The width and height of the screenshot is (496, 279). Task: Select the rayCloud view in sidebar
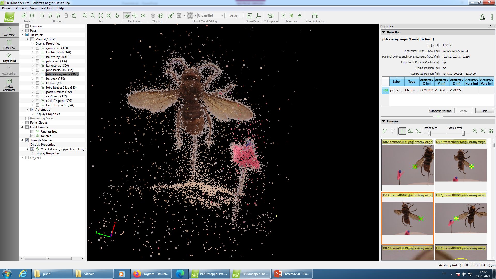pyautogui.click(x=9, y=57)
